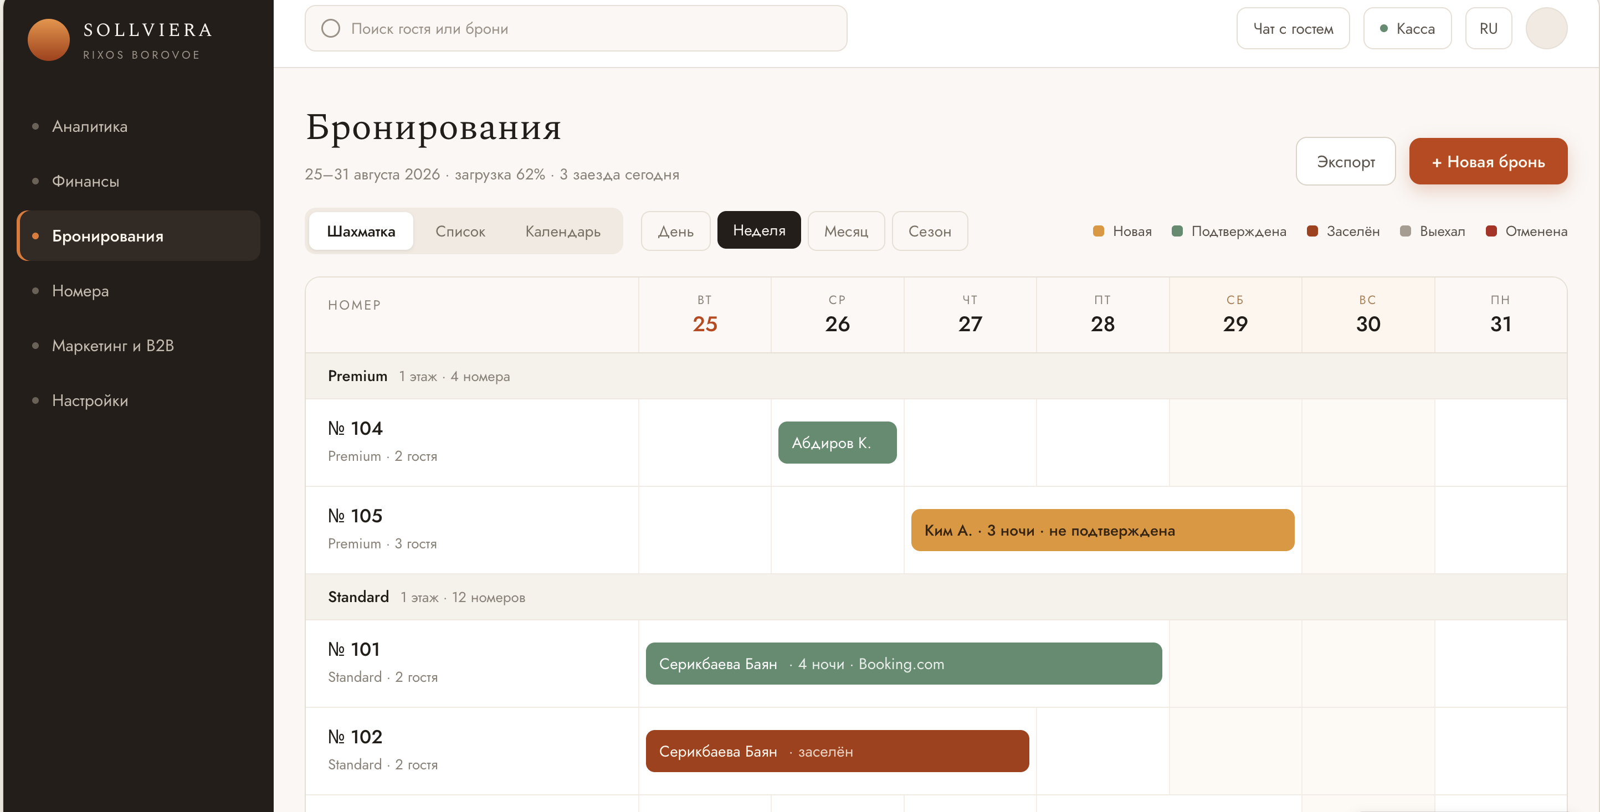
Task: Open the user avatar profile
Action: pyautogui.click(x=1546, y=29)
